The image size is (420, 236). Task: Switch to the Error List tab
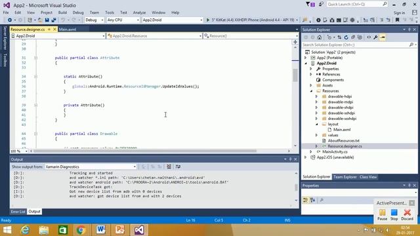tap(18, 212)
